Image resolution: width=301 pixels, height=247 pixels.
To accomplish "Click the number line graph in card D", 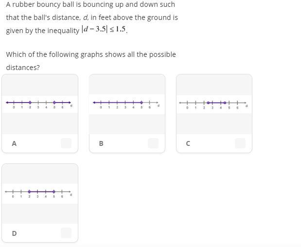I will [39, 193].
